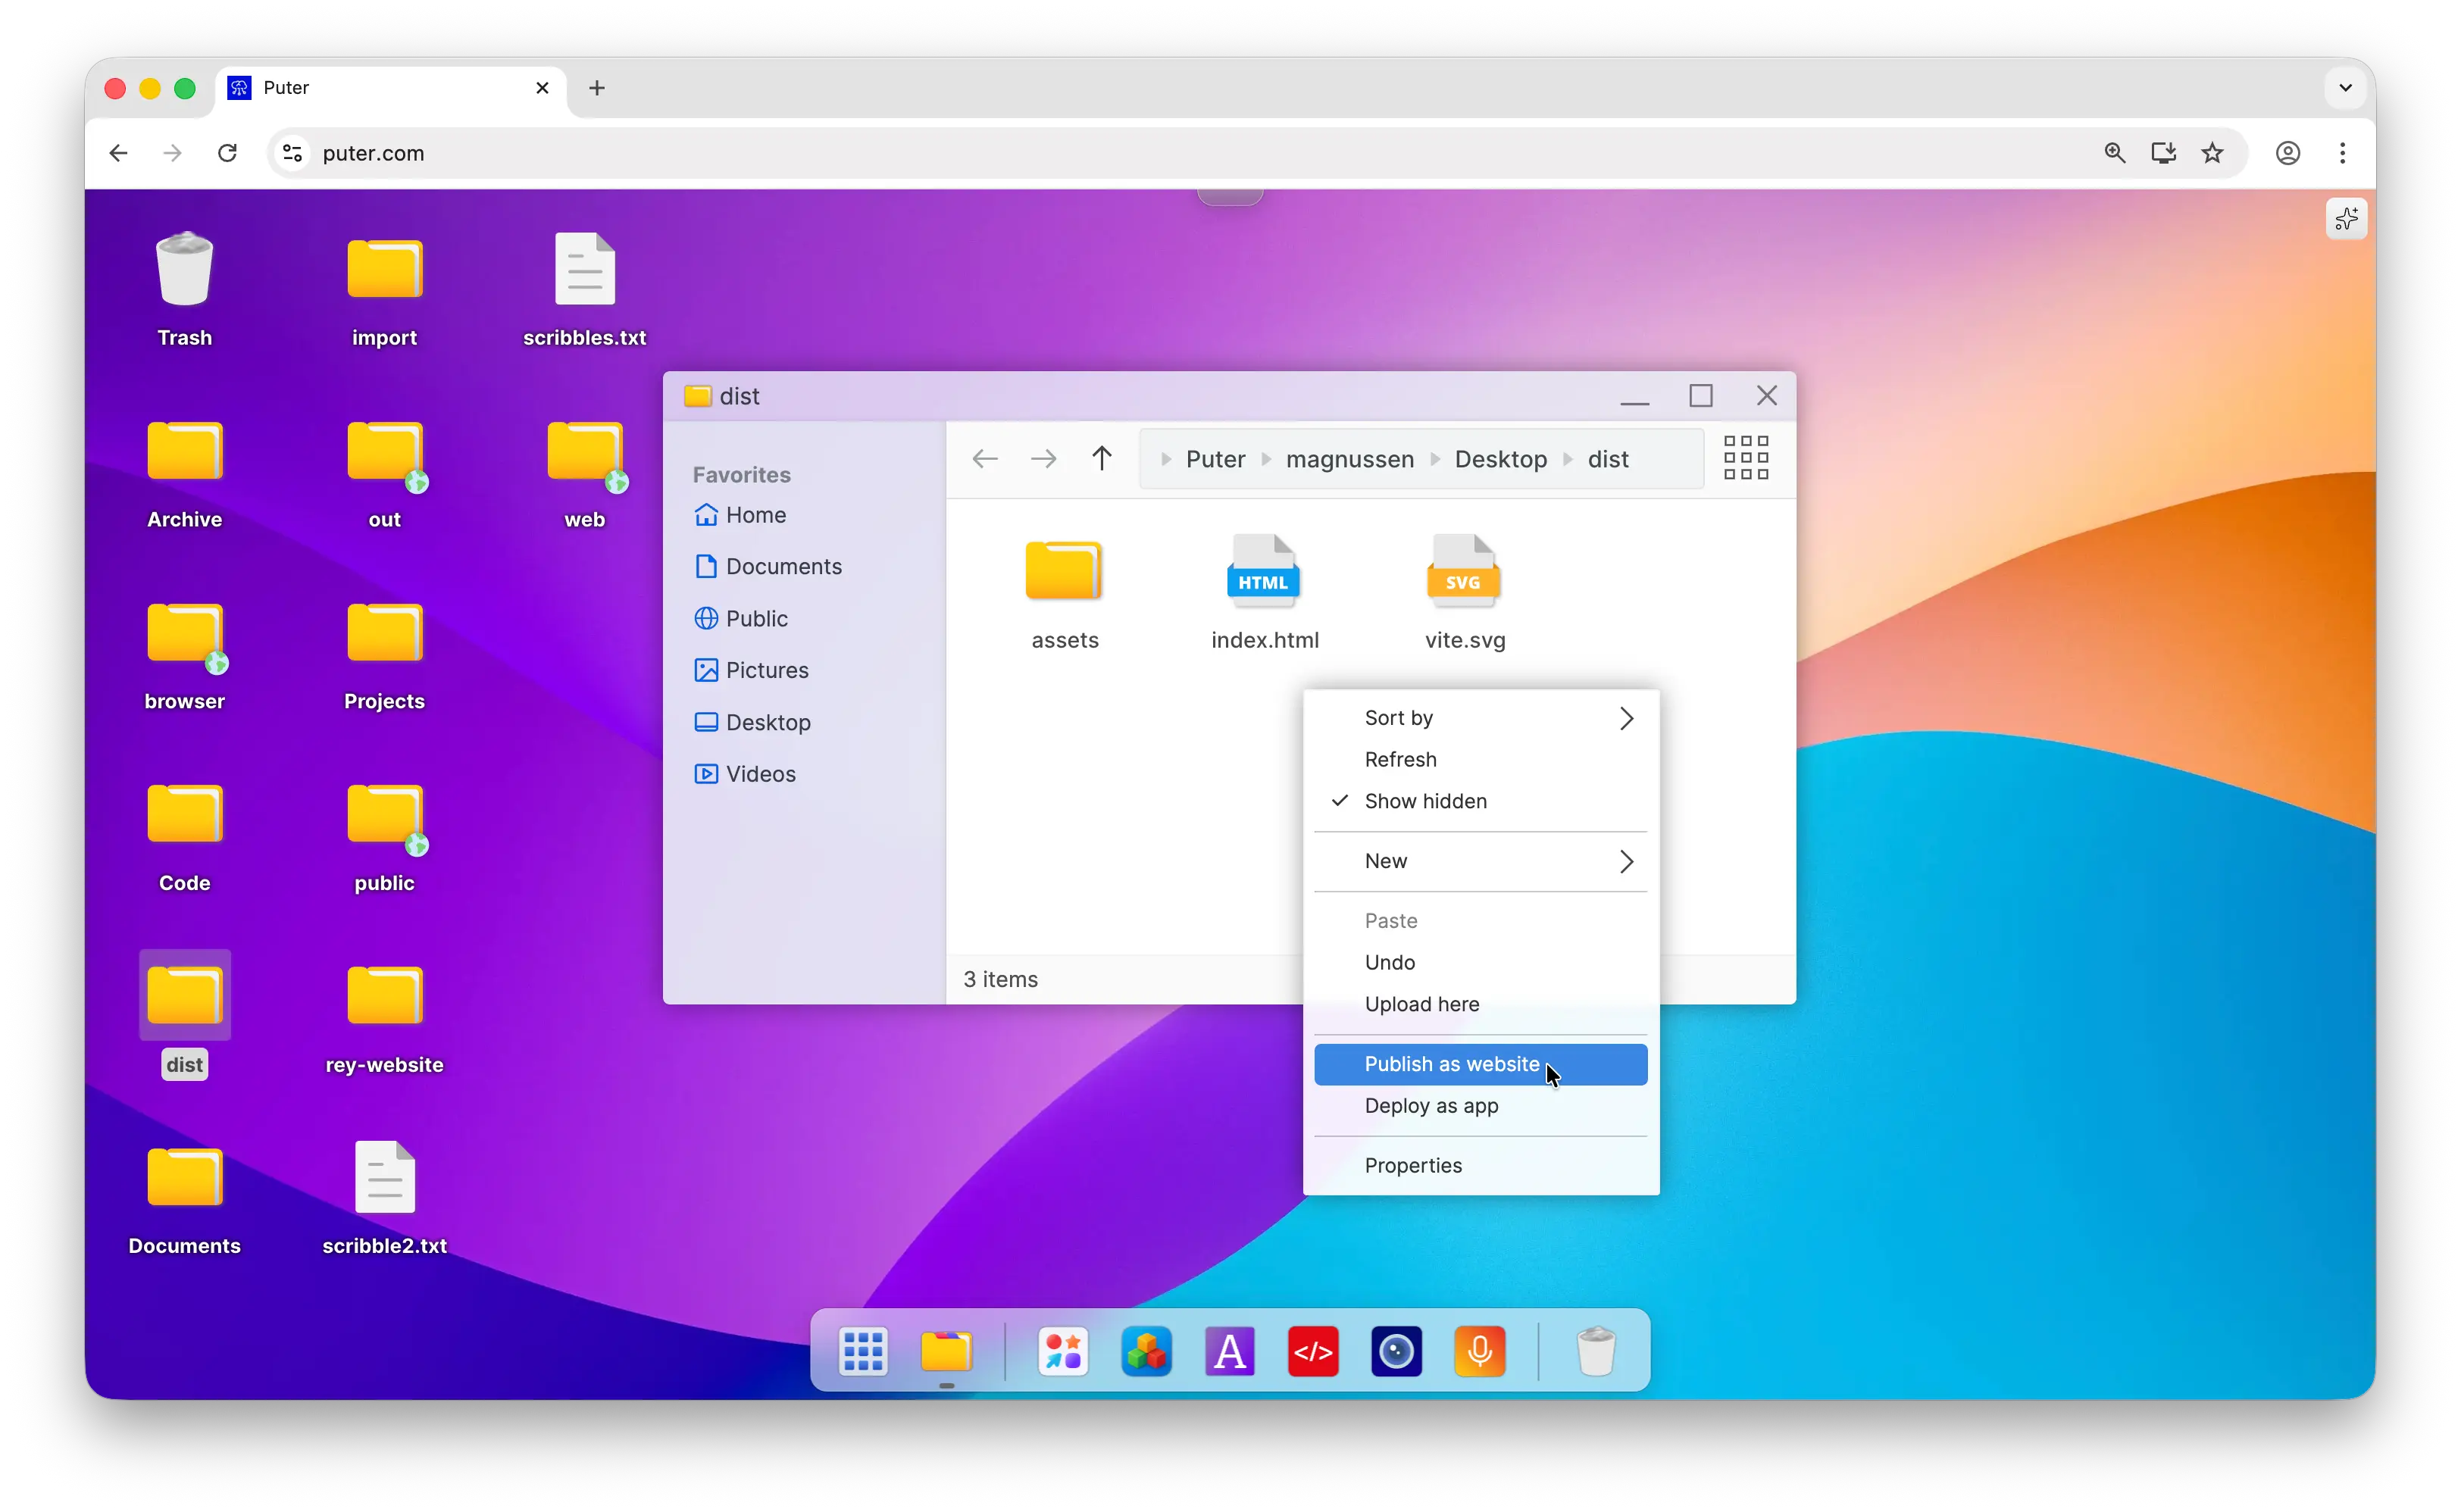Select Deploy as app
The height and width of the screenshot is (1512, 2461).
point(1431,1106)
